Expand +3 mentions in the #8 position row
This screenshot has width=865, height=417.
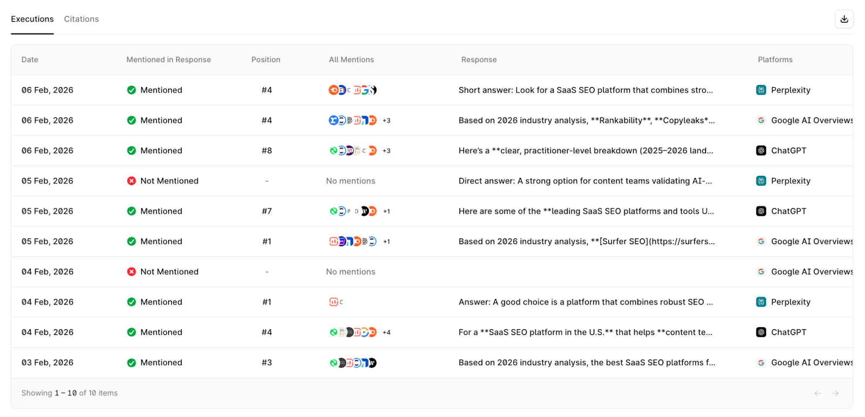[x=387, y=151]
